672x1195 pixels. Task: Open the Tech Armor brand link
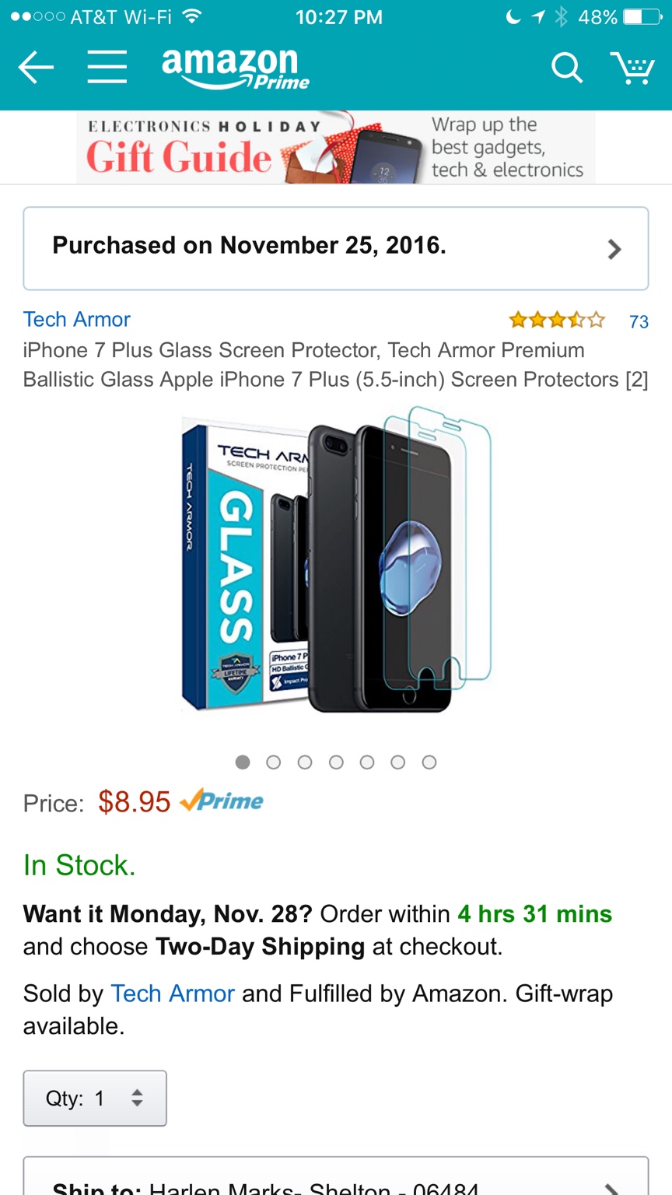[x=76, y=319]
